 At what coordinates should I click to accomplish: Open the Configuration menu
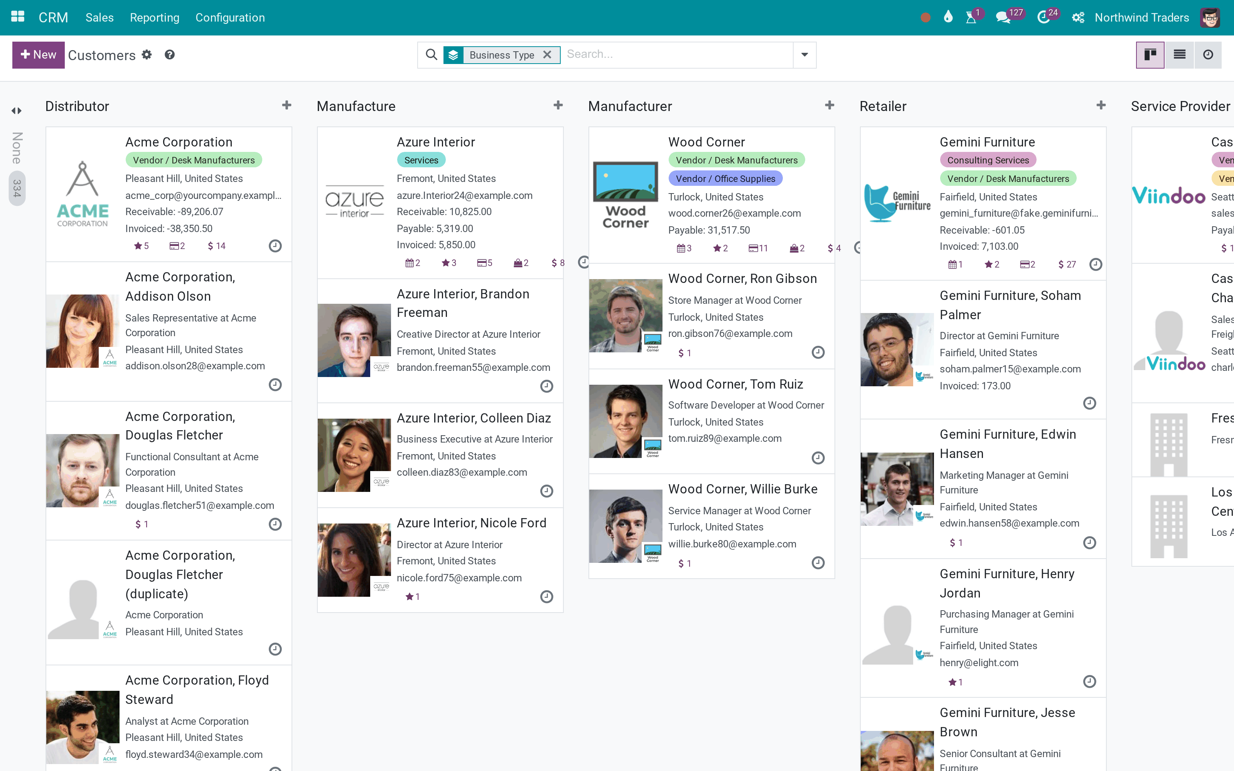[230, 17]
